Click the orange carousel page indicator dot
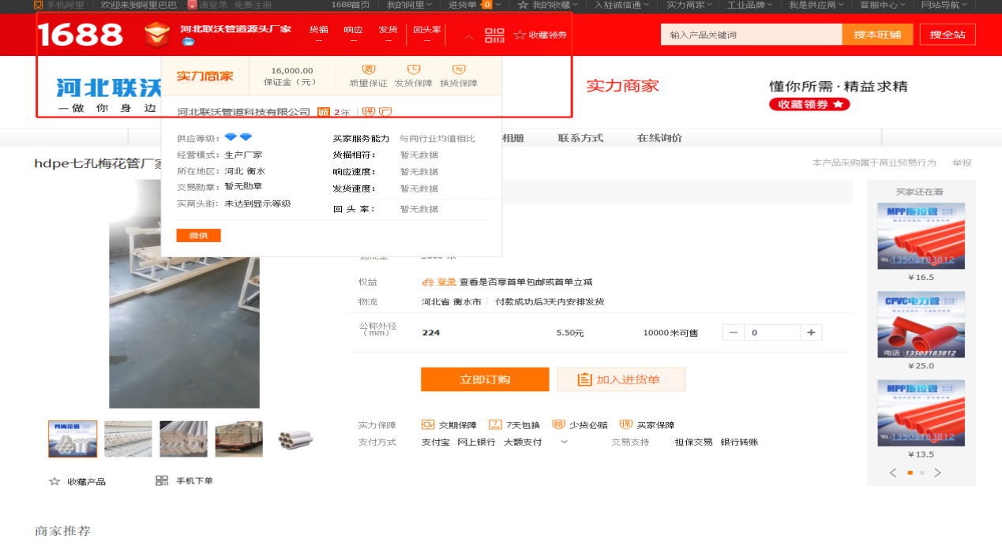 pos(910,472)
